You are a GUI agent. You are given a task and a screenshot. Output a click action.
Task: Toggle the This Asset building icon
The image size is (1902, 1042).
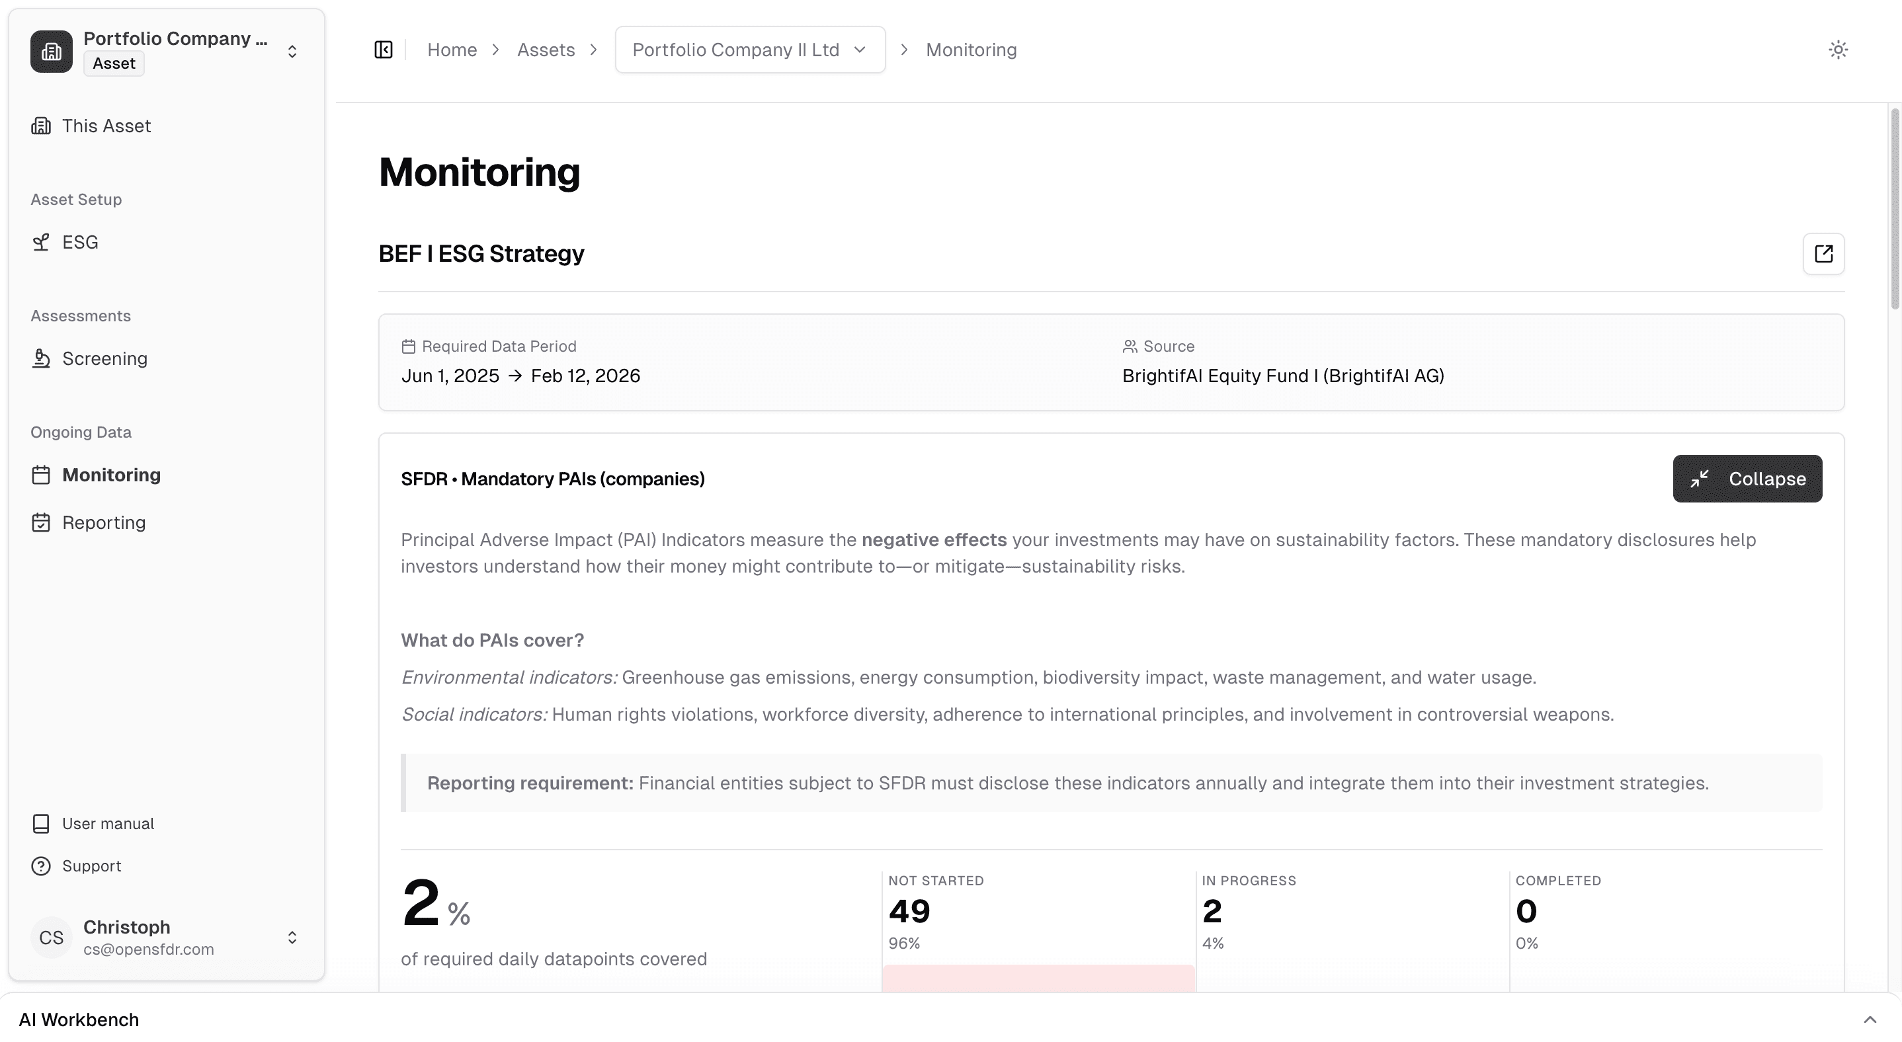[x=42, y=126]
